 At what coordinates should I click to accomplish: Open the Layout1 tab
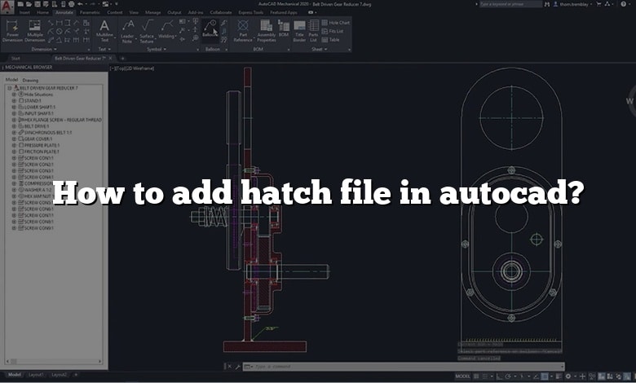click(36, 375)
